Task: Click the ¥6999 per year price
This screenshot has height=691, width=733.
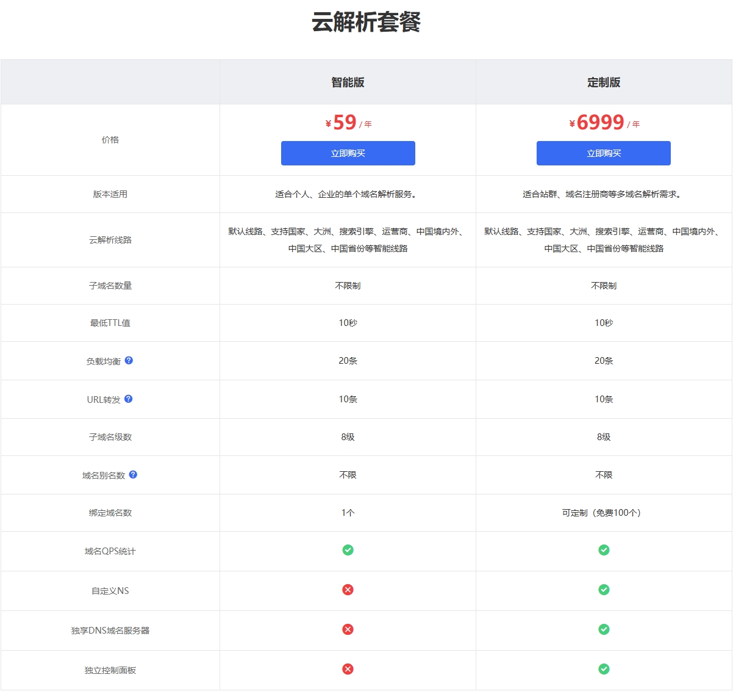Action: tap(604, 123)
